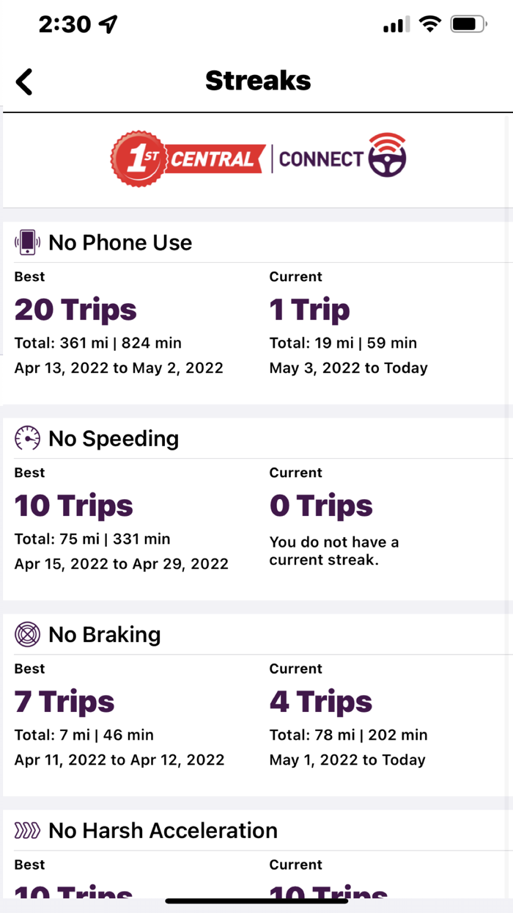This screenshot has height=913, width=513.
Task: Tap the Wi-Fi status icon
Action: coord(430,24)
